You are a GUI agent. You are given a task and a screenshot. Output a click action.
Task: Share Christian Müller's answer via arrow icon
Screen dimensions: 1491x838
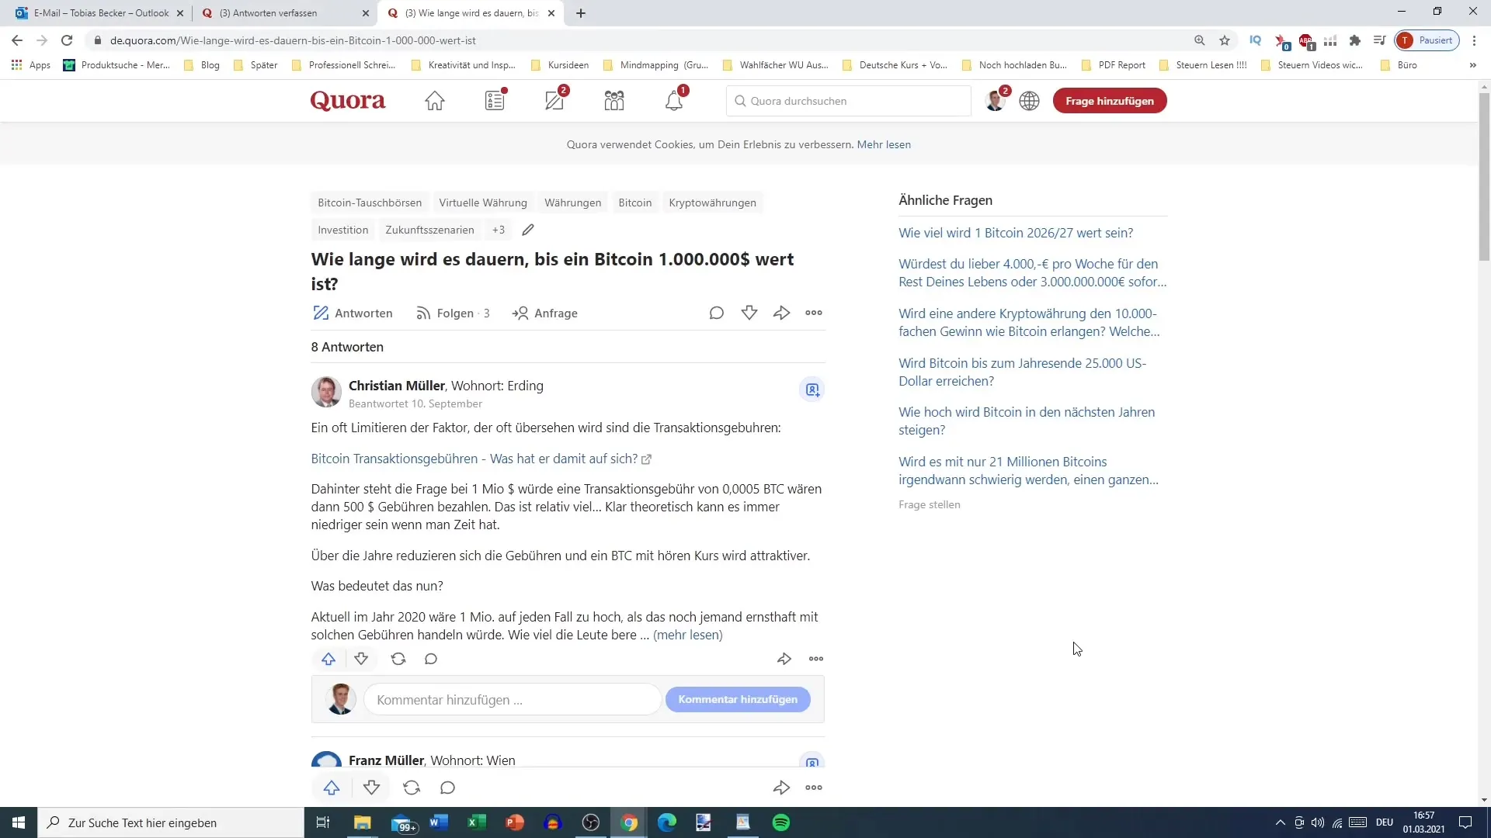784,659
